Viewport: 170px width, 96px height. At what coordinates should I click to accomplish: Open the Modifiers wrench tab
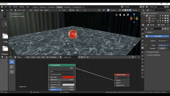pyautogui.click(x=143, y=59)
